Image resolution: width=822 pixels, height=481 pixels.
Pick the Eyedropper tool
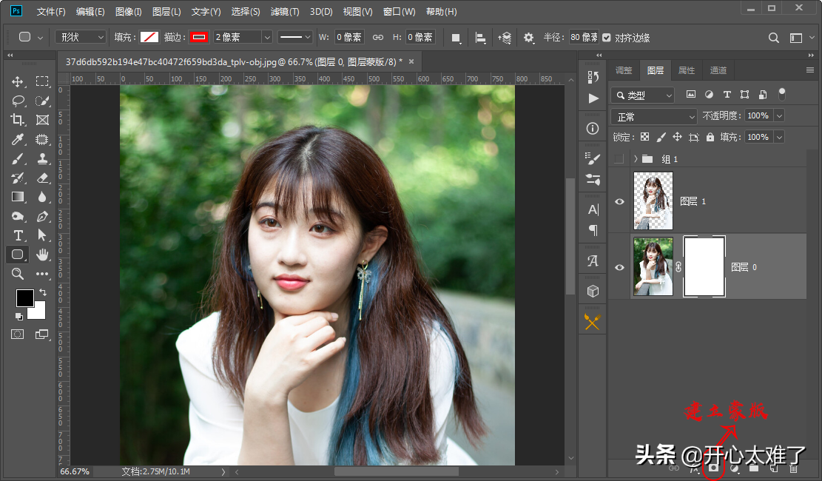(x=18, y=139)
